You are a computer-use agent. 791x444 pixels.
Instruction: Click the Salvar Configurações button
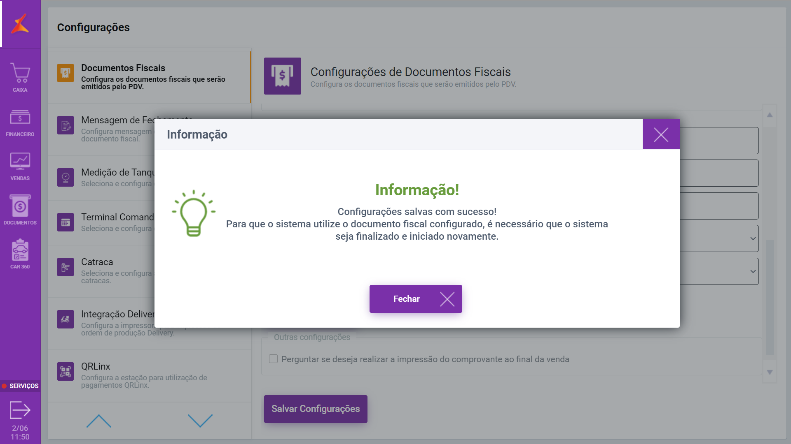click(x=316, y=409)
